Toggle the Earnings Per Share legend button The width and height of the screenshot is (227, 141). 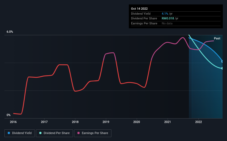point(93,133)
